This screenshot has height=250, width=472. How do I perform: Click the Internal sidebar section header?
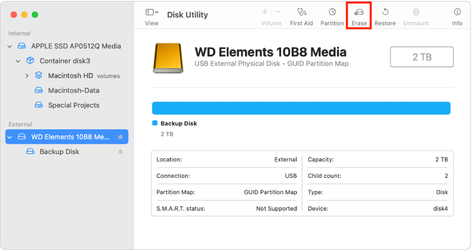click(x=19, y=34)
